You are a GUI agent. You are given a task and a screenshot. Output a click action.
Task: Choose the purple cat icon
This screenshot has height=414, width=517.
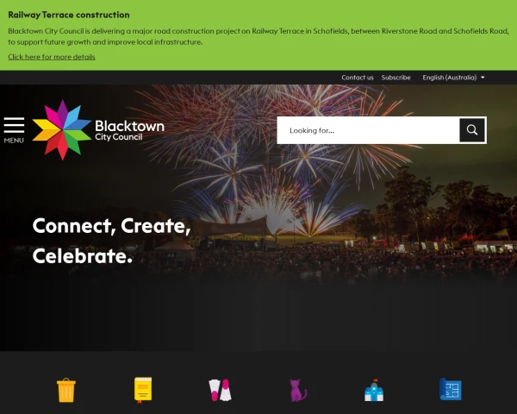pyautogui.click(x=298, y=390)
